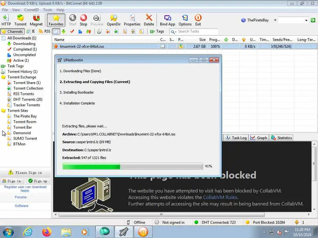Viewport: 318px width, 238px height.
Task: Open DHT Torrents (20) in sidebar
Action: pos(28,99)
